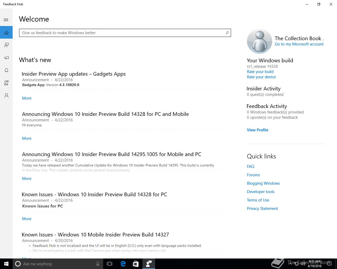The height and width of the screenshot is (269, 337).
Task: Click the Cortana microphone icon
Action: (98, 264)
